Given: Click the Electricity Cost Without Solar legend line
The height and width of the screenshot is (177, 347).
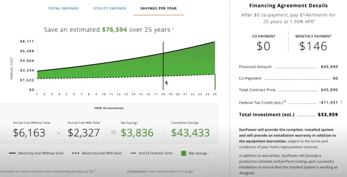Looking at the screenshot, I should point(12,153).
